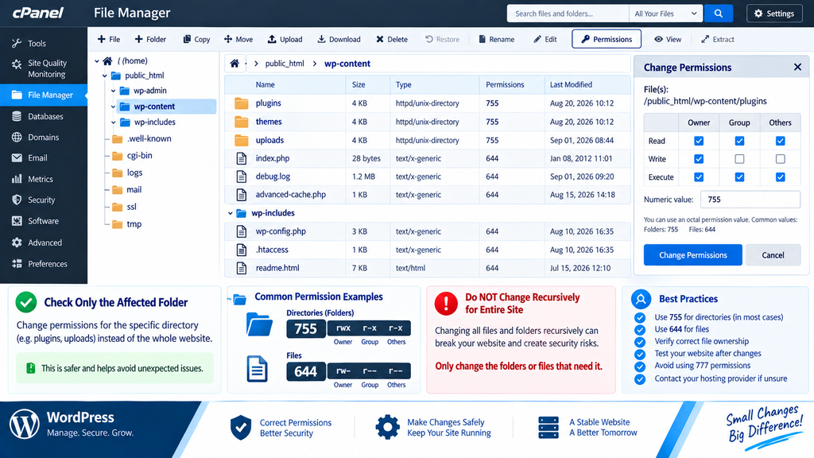Select the themes folder row

428,122
